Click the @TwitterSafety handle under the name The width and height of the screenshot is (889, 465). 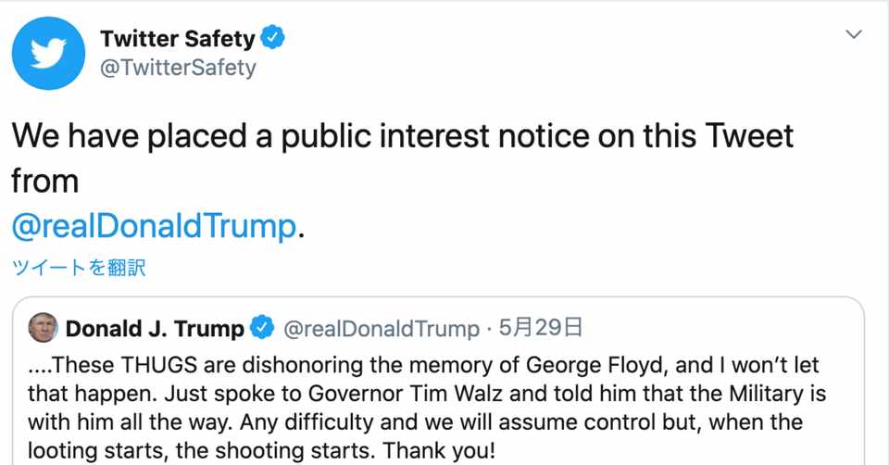click(178, 68)
